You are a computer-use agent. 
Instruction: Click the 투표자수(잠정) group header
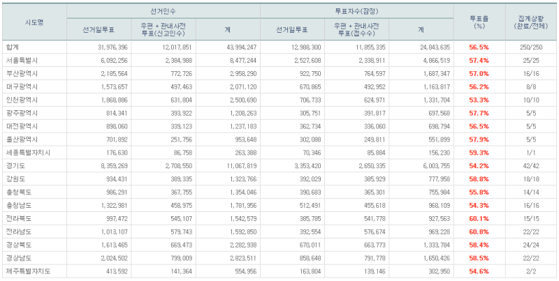coord(356,11)
